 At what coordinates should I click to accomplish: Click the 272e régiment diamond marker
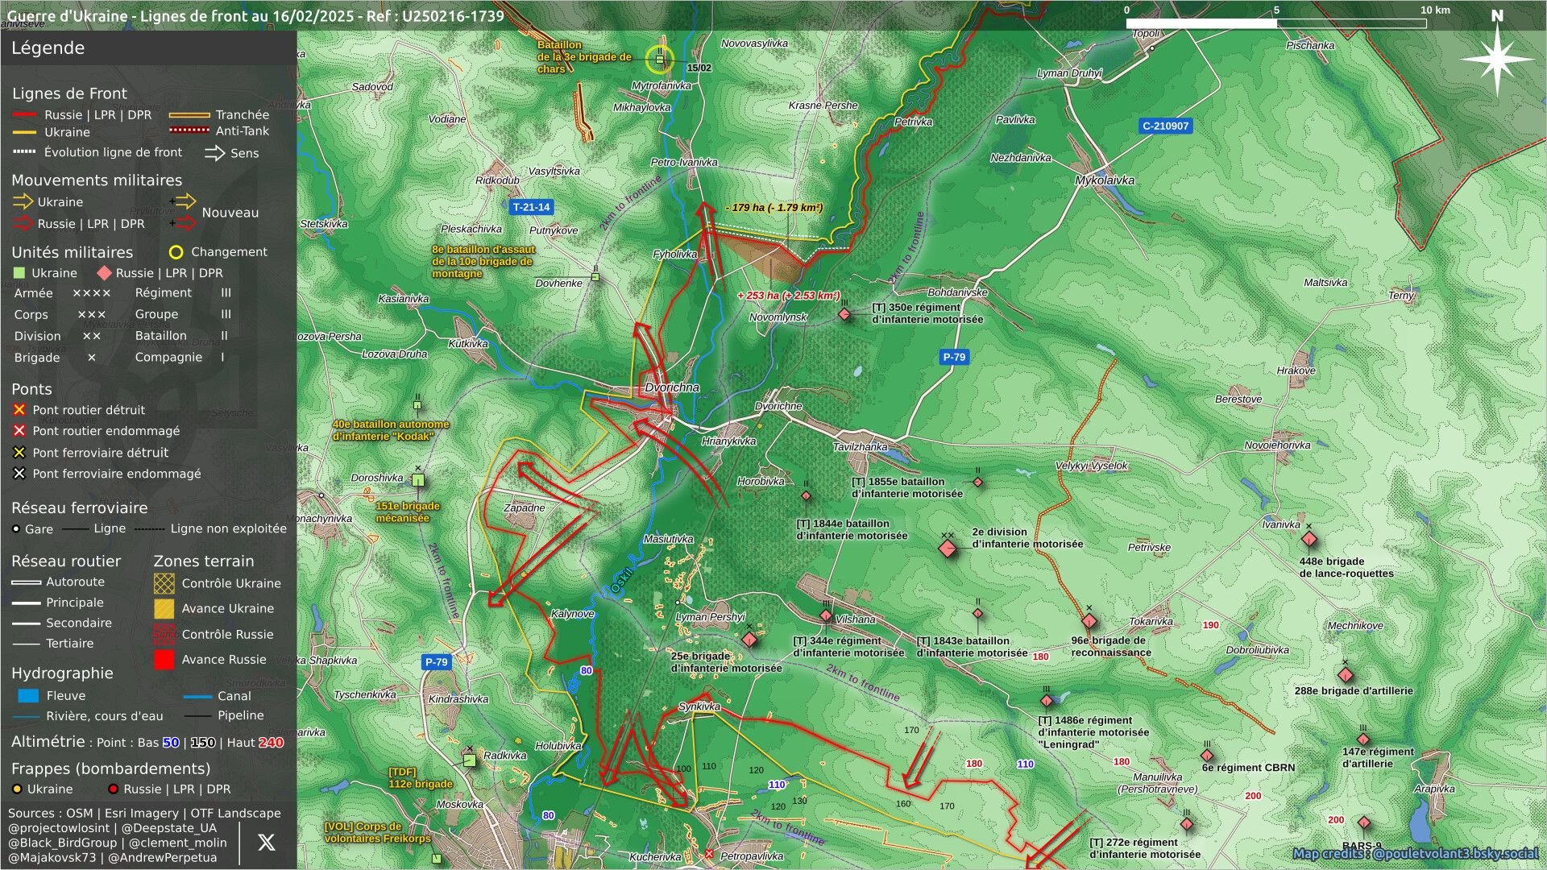click(x=1186, y=825)
